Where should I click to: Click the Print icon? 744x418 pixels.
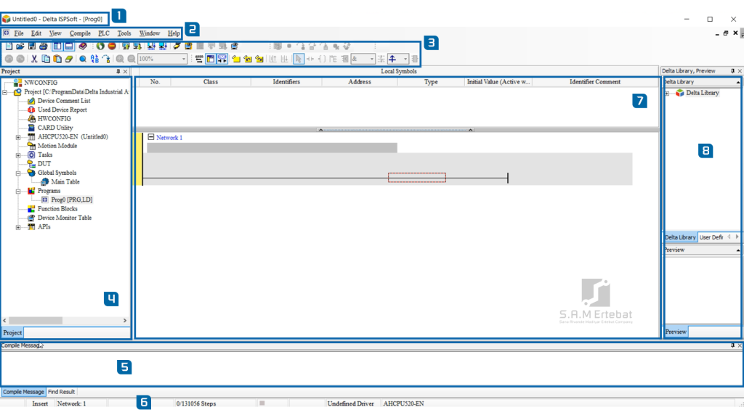(43, 46)
